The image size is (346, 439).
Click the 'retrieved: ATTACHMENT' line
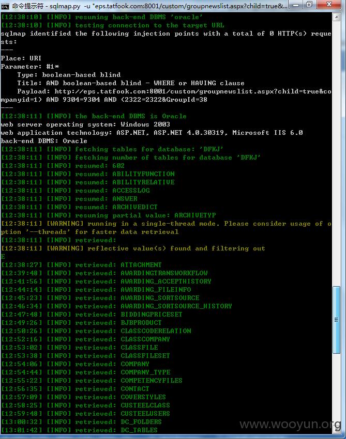81,265
